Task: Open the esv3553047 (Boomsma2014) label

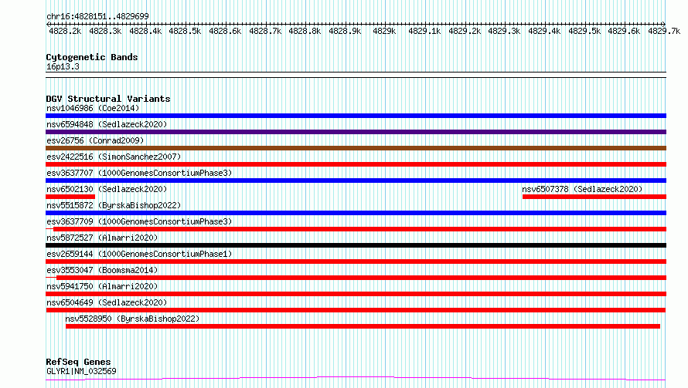Action: [102, 270]
